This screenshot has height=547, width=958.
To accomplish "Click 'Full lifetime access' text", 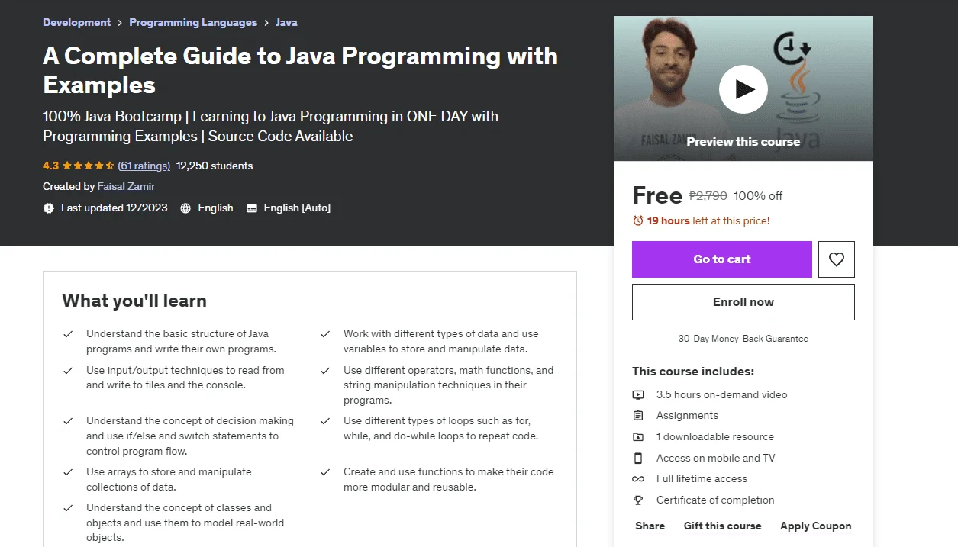I will tap(702, 478).
